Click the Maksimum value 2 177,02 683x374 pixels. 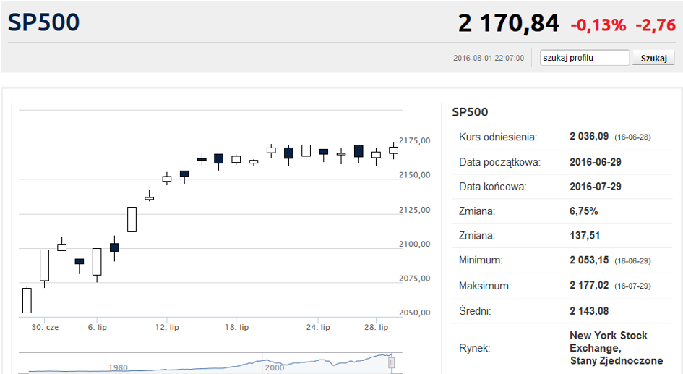pos(589,285)
